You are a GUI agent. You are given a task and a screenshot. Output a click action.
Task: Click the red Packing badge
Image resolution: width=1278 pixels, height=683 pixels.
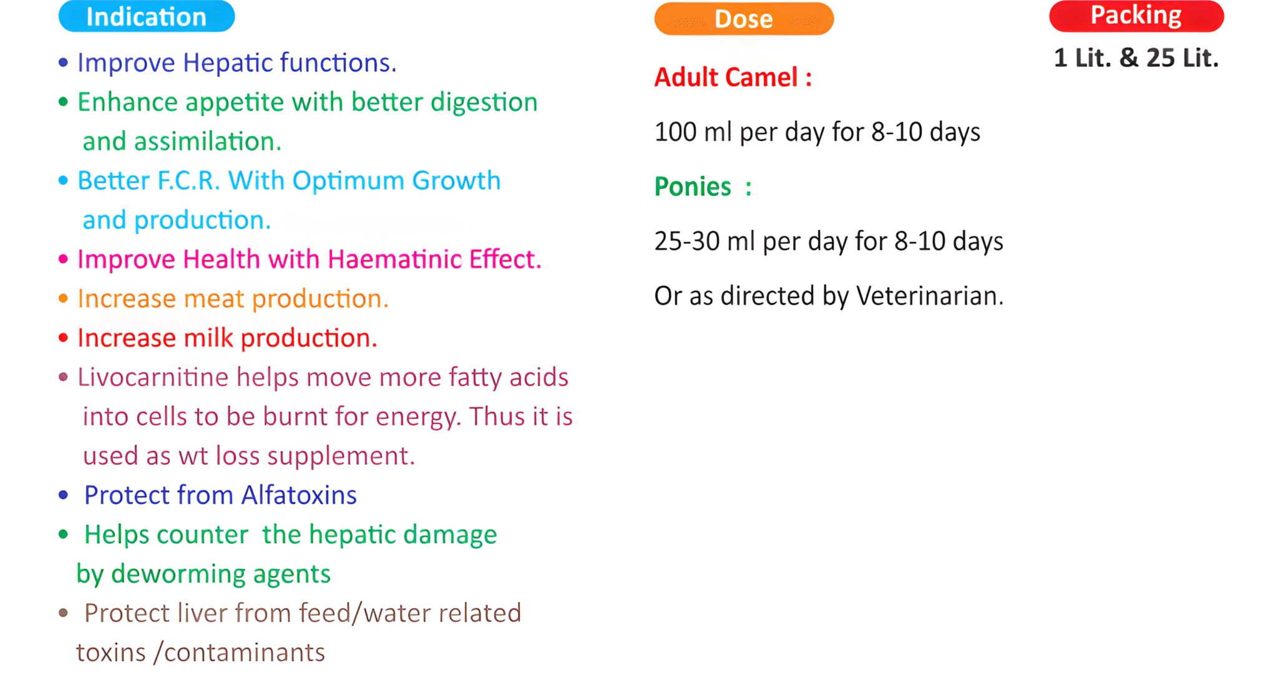(x=1136, y=16)
